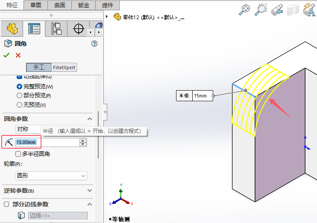Image resolution: width=317 pixels, height=223 pixels.
Task: Open the FeatureManager design tree tab
Action: click(12, 29)
